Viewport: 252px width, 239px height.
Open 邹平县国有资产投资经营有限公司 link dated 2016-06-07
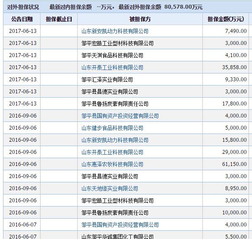point(120,225)
